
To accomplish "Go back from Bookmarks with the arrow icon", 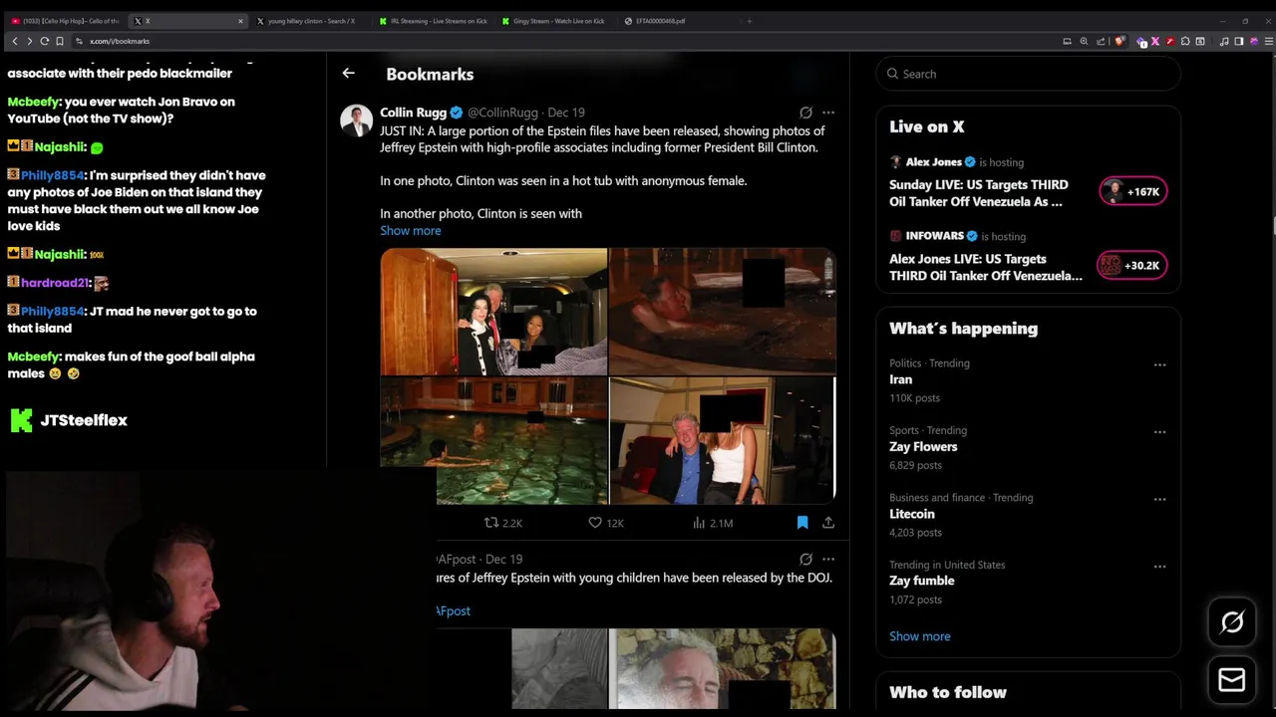I will [348, 73].
